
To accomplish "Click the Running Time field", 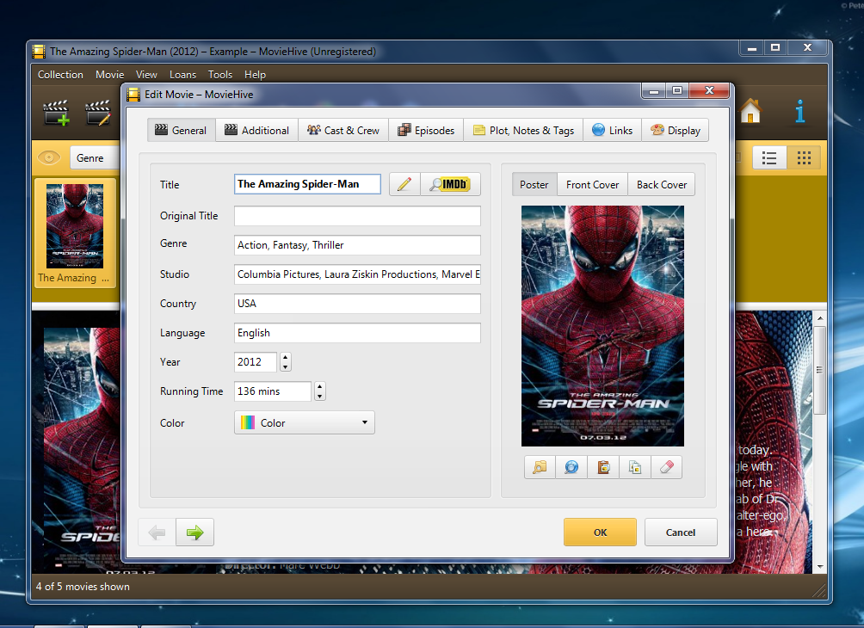I will pos(274,391).
